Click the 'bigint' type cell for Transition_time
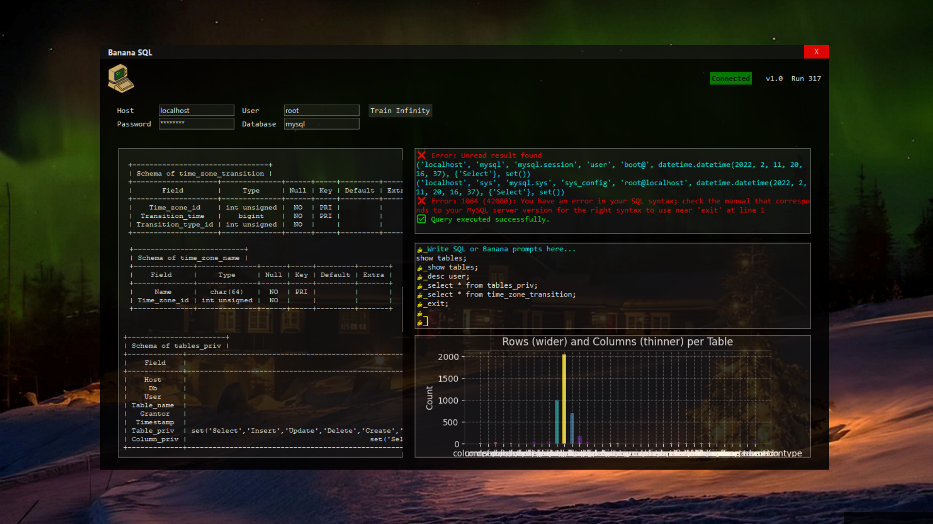This screenshot has height=524, width=933. coord(251,216)
